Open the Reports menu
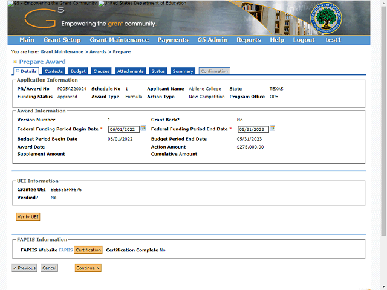Image resolution: width=387 pixels, height=290 pixels. click(x=249, y=40)
